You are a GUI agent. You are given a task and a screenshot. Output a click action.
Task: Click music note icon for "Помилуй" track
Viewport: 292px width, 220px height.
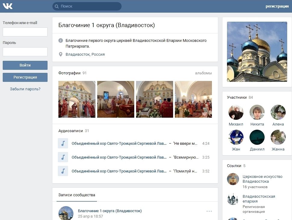[63, 171]
